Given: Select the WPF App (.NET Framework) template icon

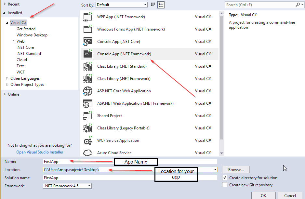Looking at the screenshot, I should 88,17.
